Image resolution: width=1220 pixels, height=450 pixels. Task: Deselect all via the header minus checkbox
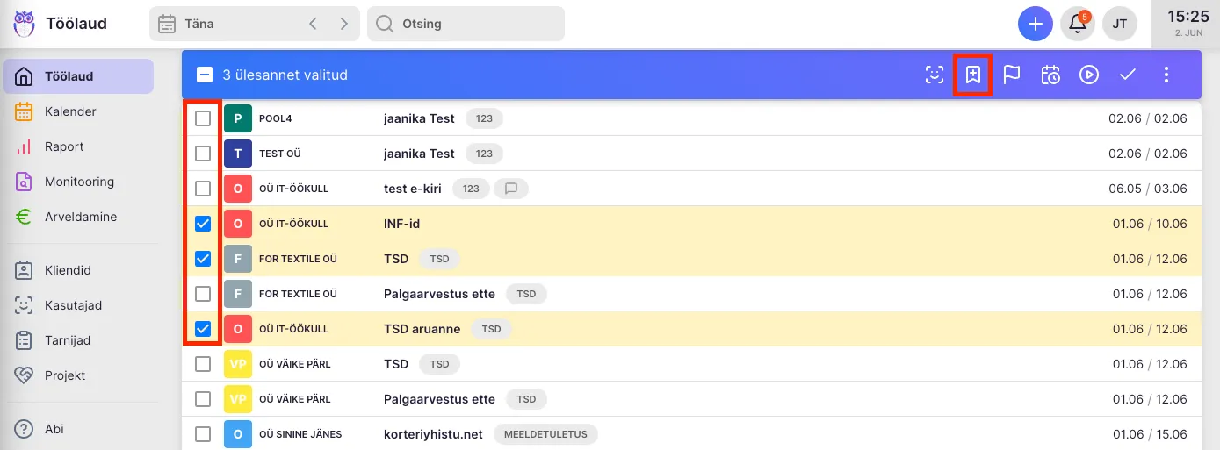pos(205,75)
